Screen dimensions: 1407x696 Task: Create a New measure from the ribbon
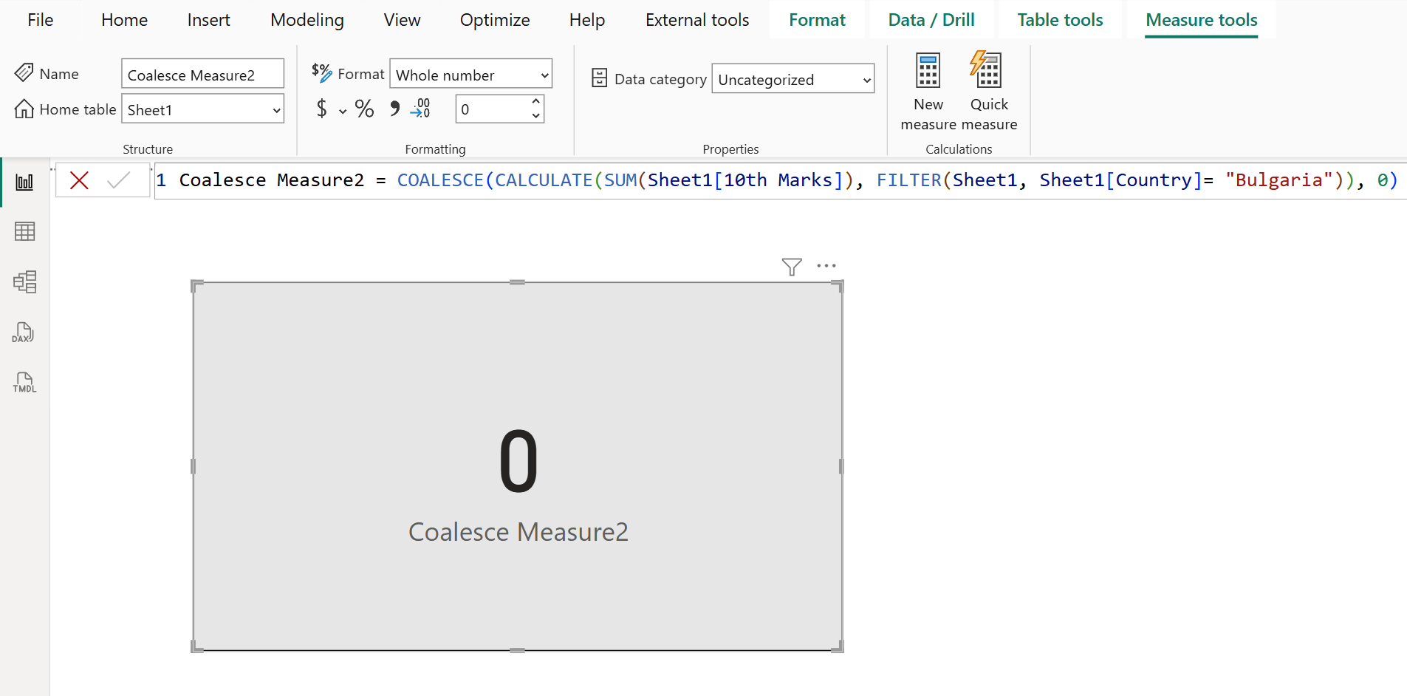(928, 89)
